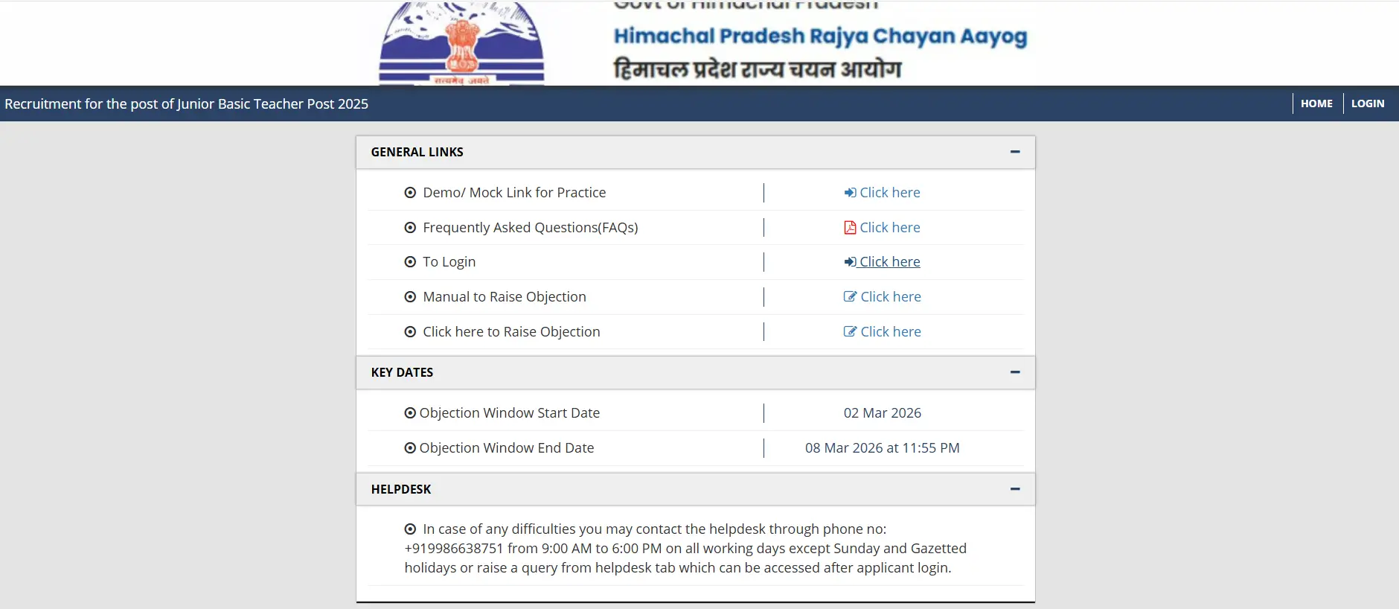The width and height of the screenshot is (1399, 609).
Task: Click the Himachal Pradesh Rajya Chayan Aayog title
Action: (820, 36)
